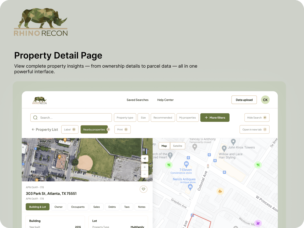304x228 pixels.
Task: Click the locate arrow on the satellite image
Action: [145, 159]
